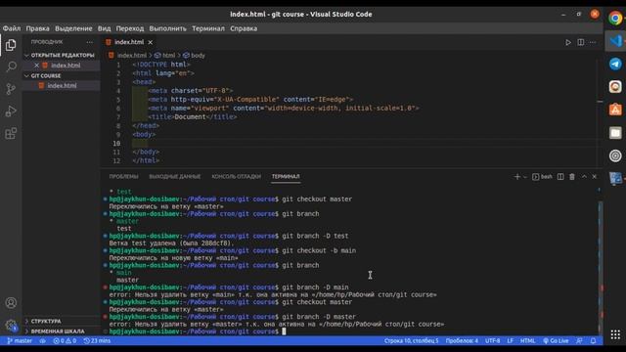Open line and column indicator in status bar

[411, 341]
